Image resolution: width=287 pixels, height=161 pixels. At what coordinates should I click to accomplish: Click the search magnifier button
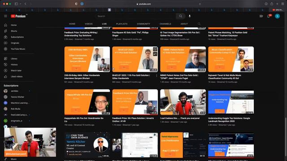pyautogui.click(x=180, y=16)
